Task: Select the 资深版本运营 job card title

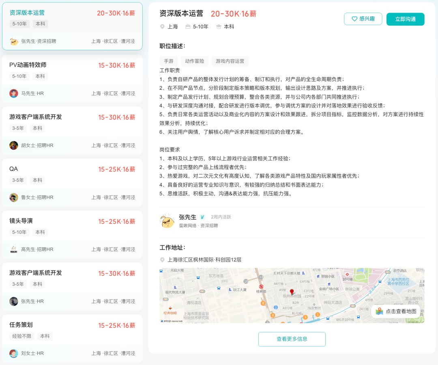Action: point(27,13)
